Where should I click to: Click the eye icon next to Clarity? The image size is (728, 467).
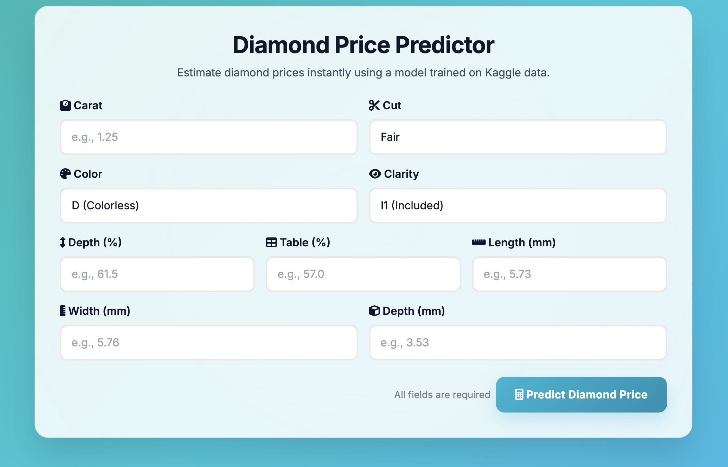pyautogui.click(x=375, y=174)
